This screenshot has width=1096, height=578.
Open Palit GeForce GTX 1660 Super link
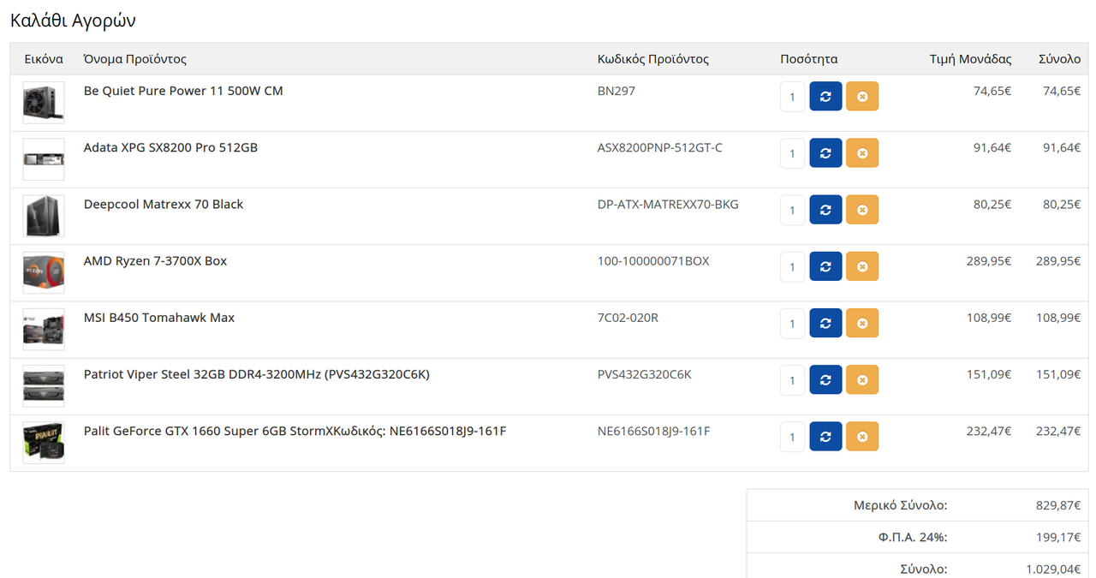(295, 431)
